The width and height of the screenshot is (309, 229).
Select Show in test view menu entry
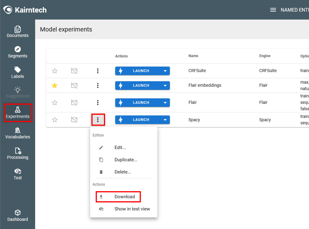click(x=132, y=209)
